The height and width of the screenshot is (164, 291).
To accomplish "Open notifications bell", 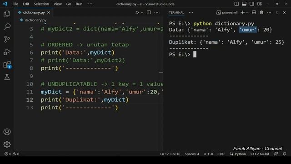I will (284, 154).
